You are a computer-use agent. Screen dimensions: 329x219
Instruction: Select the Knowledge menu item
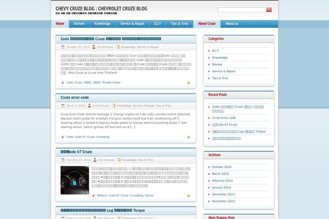pos(102,24)
